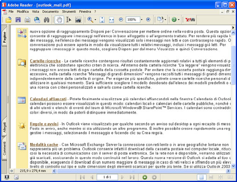Click the horizontal scrollbar right arrow
Image resolution: width=237 pixels, height=182 pixels.
pos(229,171)
